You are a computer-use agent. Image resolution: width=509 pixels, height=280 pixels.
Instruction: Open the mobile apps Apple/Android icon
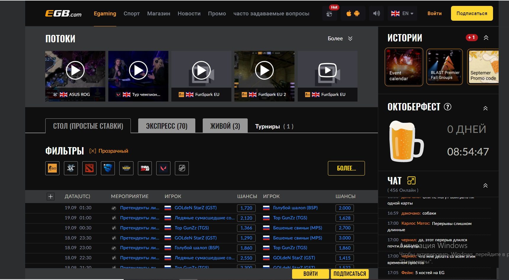click(x=353, y=14)
